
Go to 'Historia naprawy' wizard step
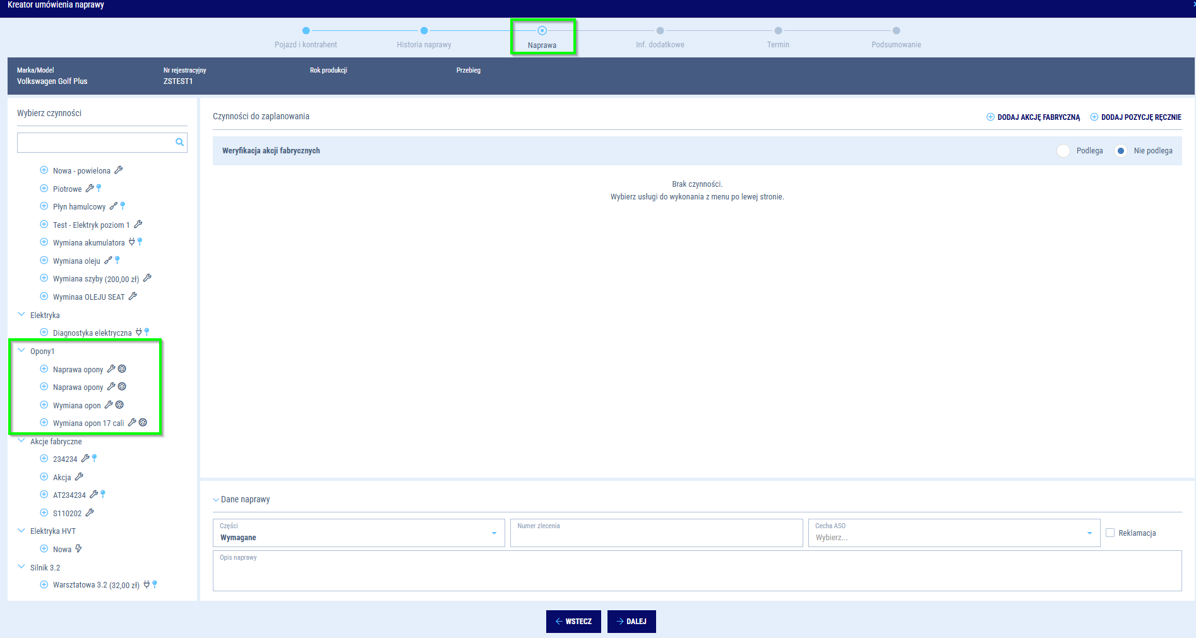pyautogui.click(x=424, y=31)
